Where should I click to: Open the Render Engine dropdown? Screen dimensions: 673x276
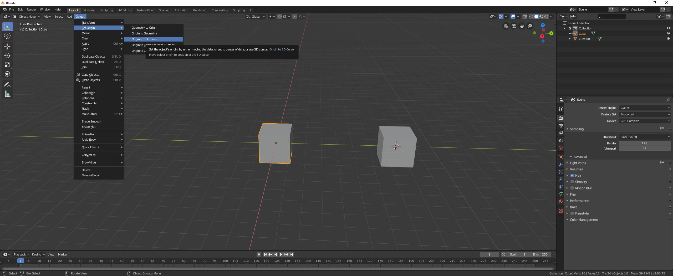(645, 108)
